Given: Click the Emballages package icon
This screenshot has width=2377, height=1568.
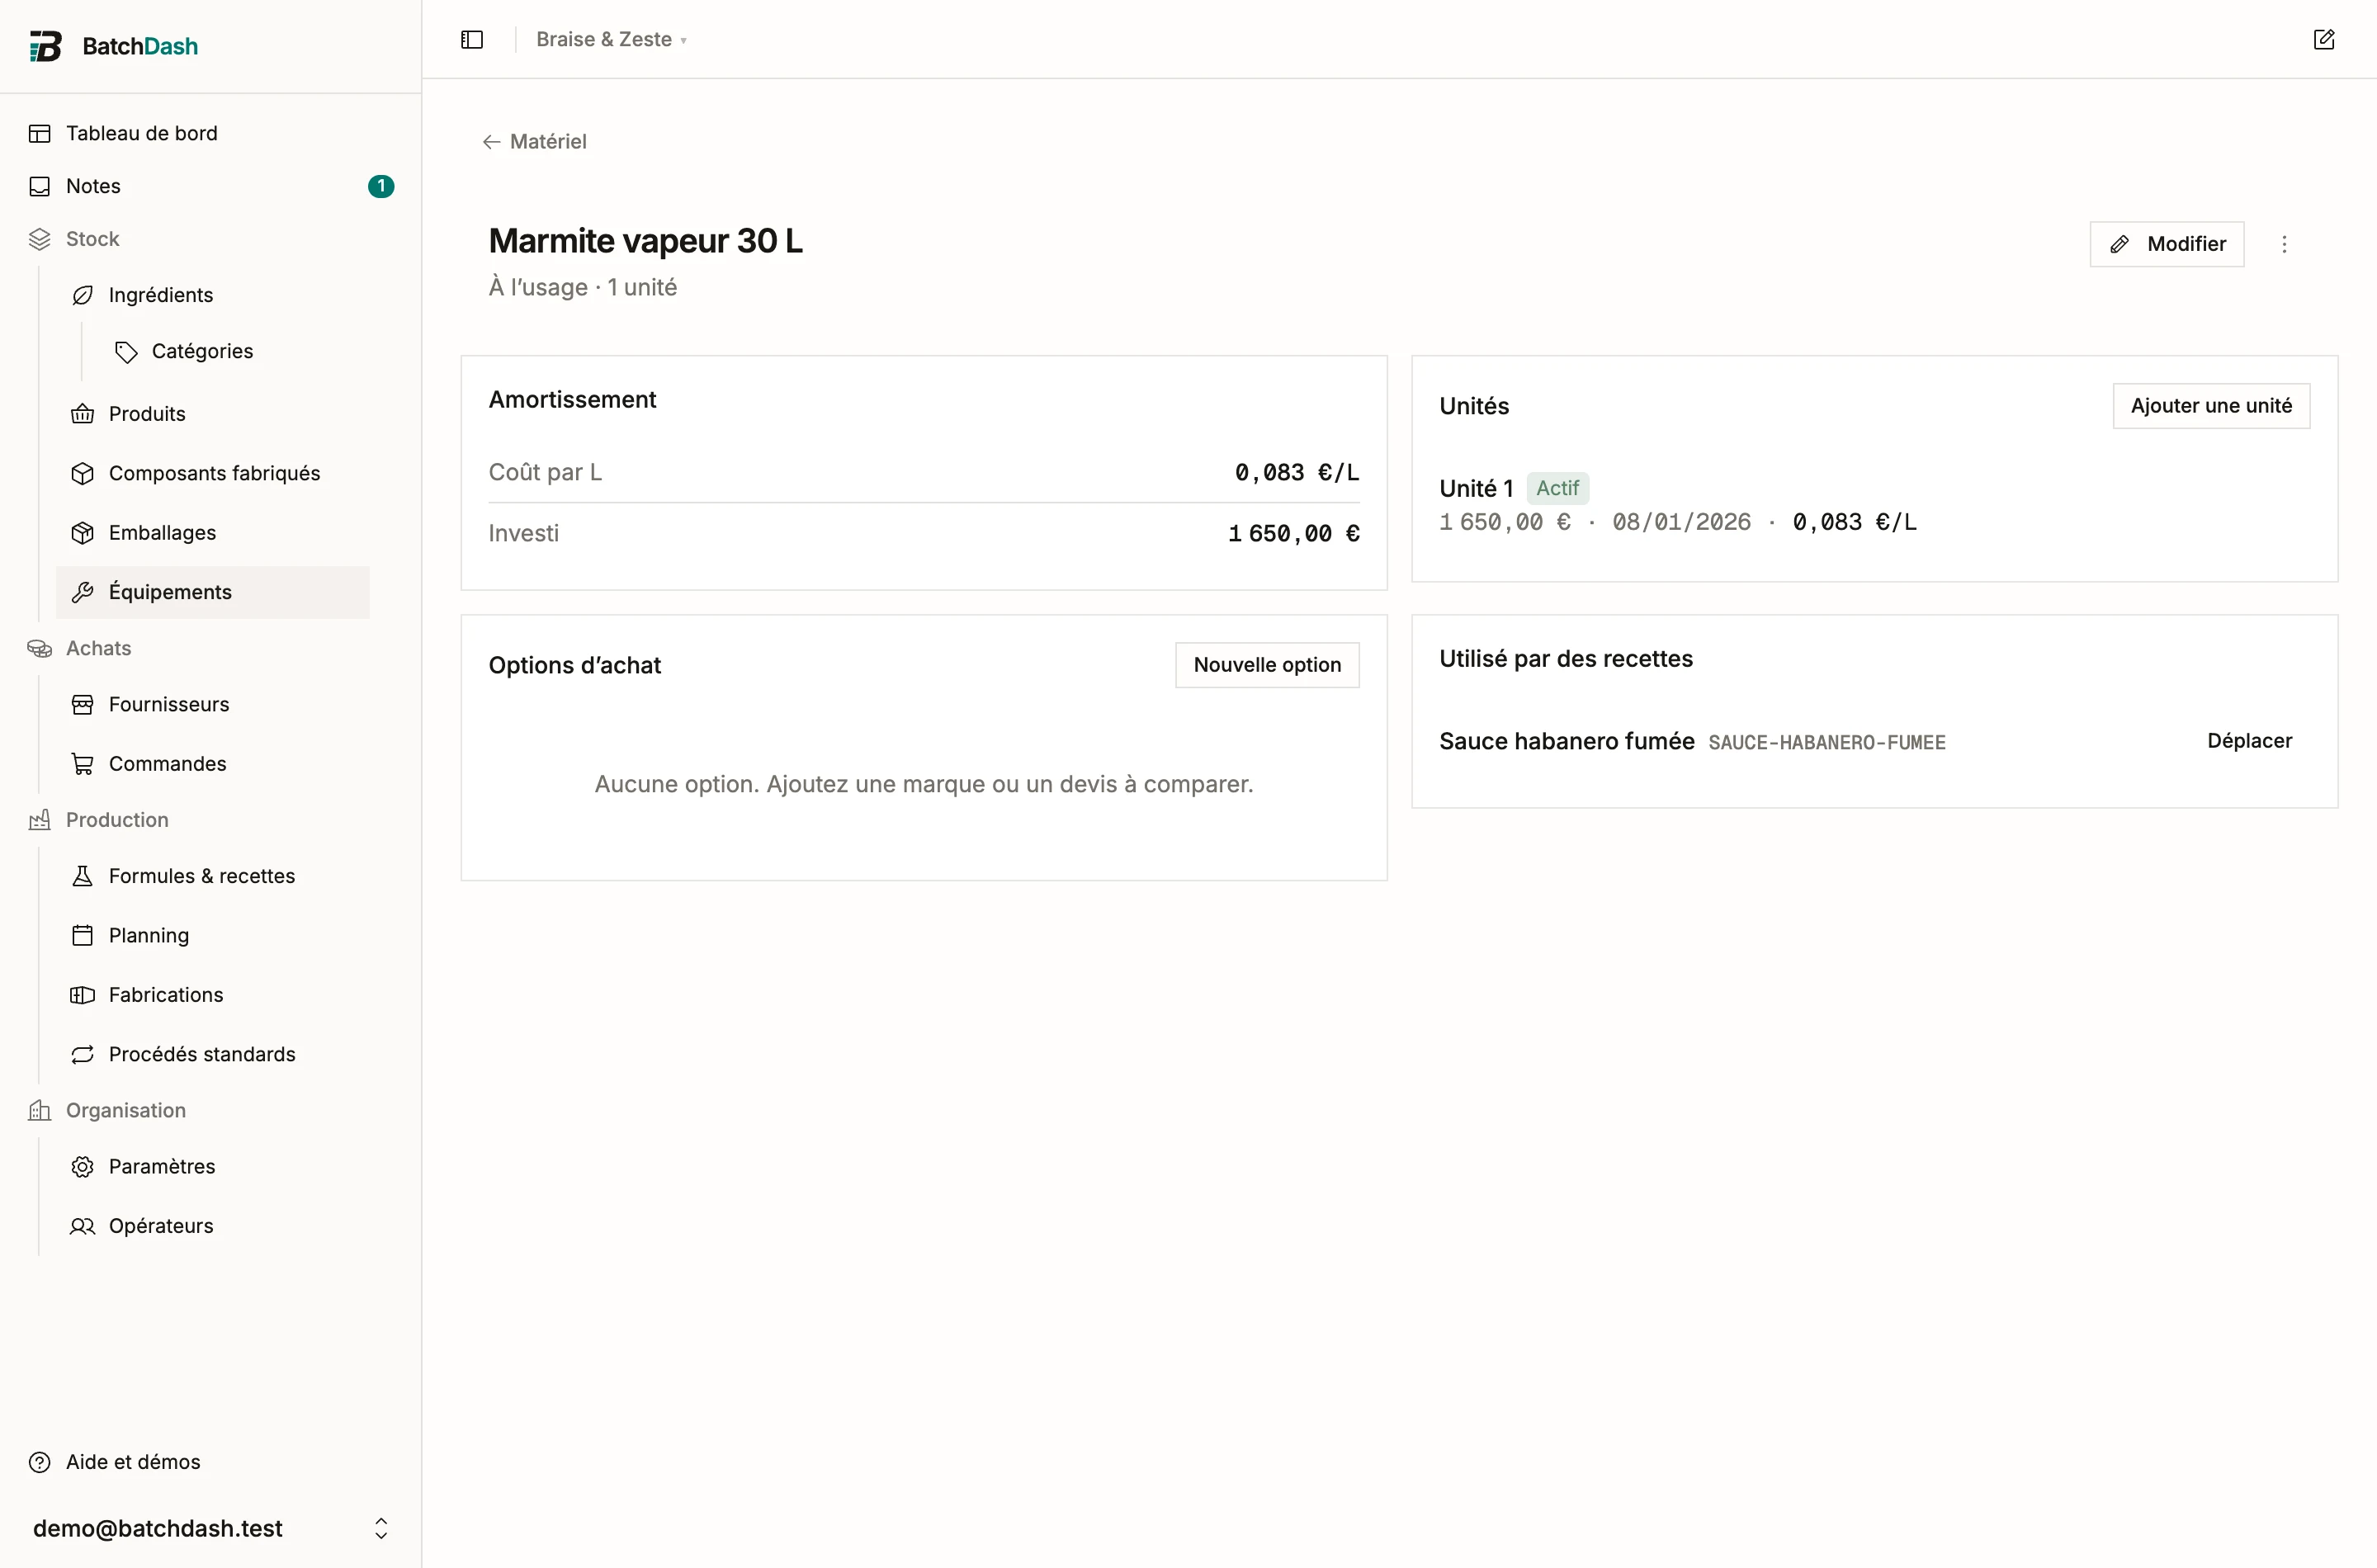Looking at the screenshot, I should pyautogui.click(x=83, y=533).
